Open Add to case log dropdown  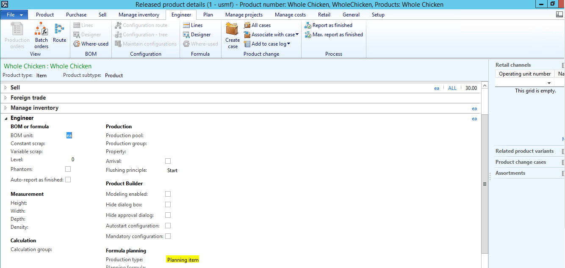(x=267, y=44)
